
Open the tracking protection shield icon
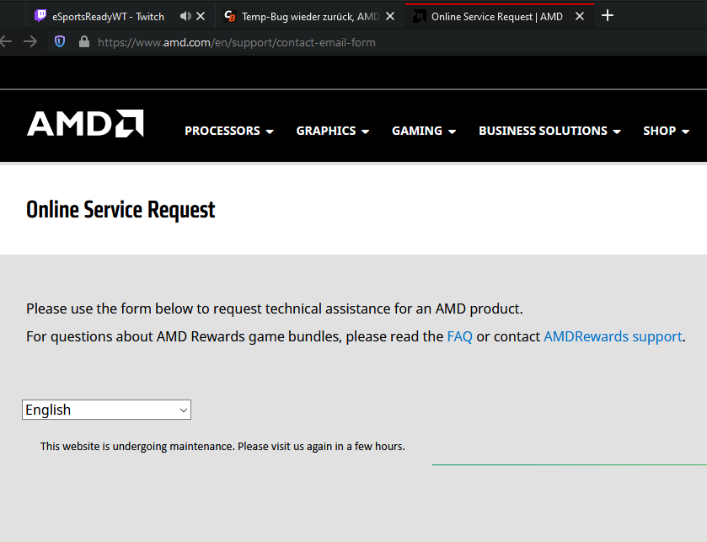pos(60,42)
